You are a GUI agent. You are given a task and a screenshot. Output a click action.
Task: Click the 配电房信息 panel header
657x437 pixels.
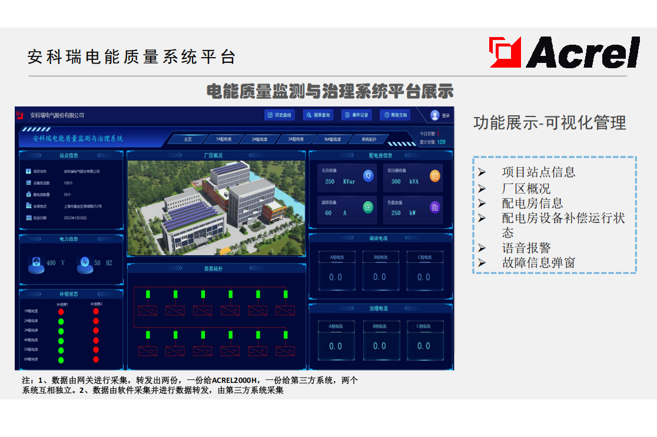tap(380, 155)
